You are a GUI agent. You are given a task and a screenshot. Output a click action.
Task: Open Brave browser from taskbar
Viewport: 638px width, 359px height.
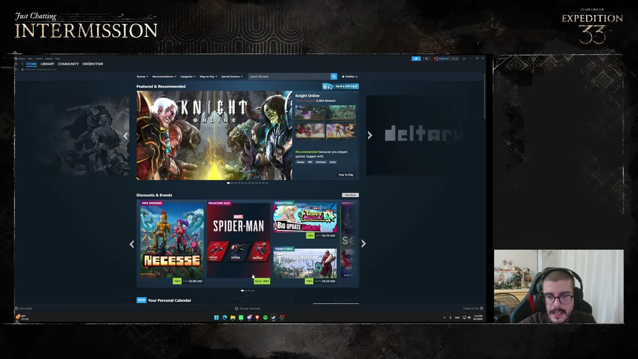click(x=257, y=318)
